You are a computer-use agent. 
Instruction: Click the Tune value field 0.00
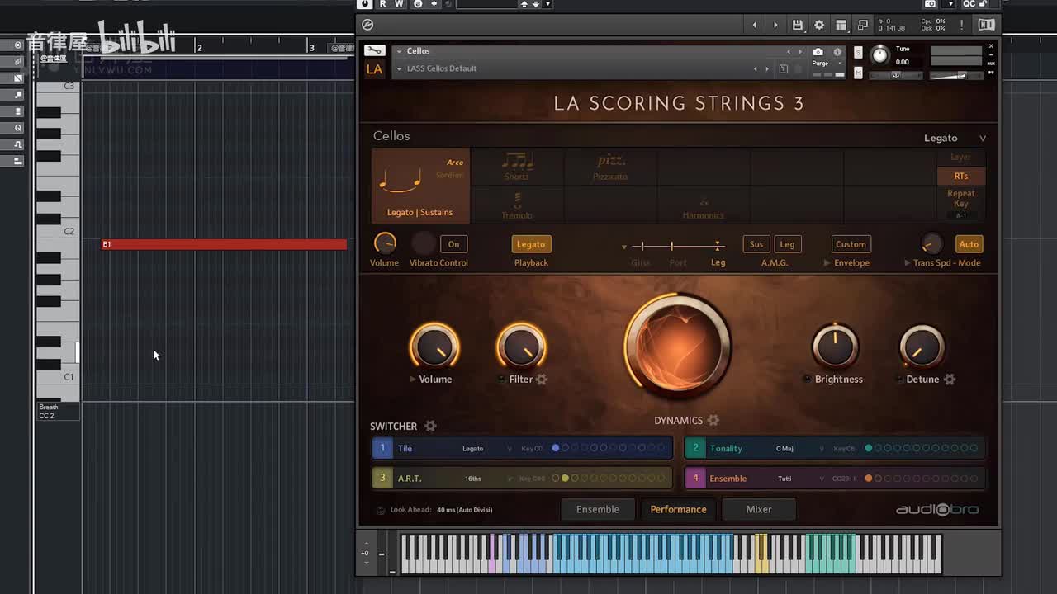point(903,62)
